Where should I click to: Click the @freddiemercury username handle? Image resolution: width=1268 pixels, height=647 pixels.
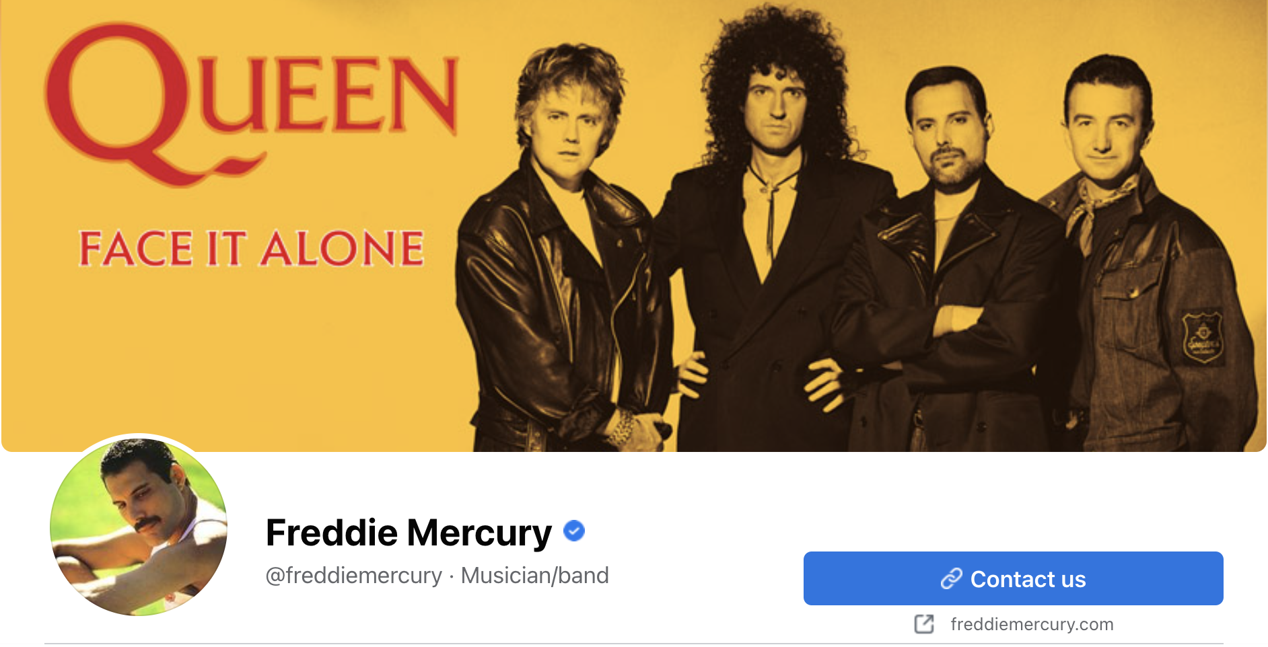tap(353, 576)
